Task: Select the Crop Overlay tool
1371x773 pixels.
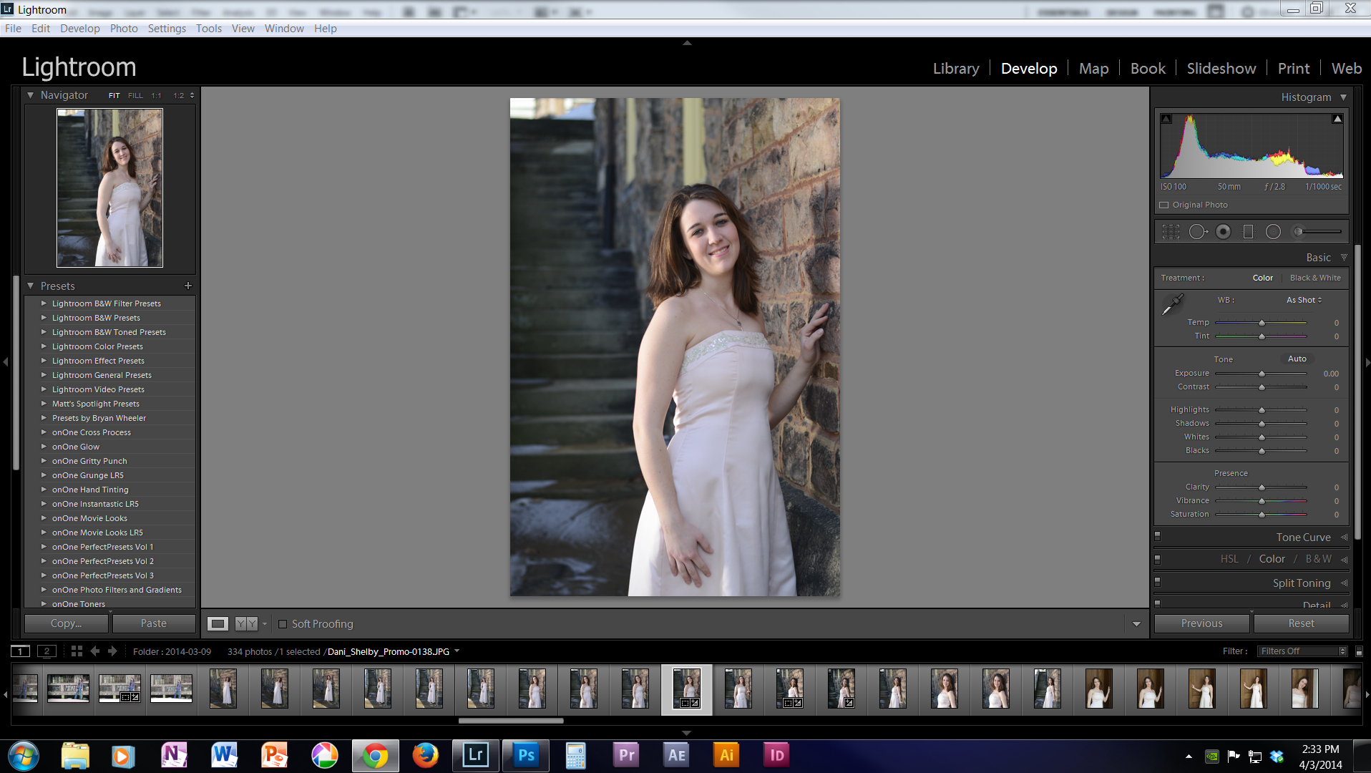Action: [x=1171, y=232]
